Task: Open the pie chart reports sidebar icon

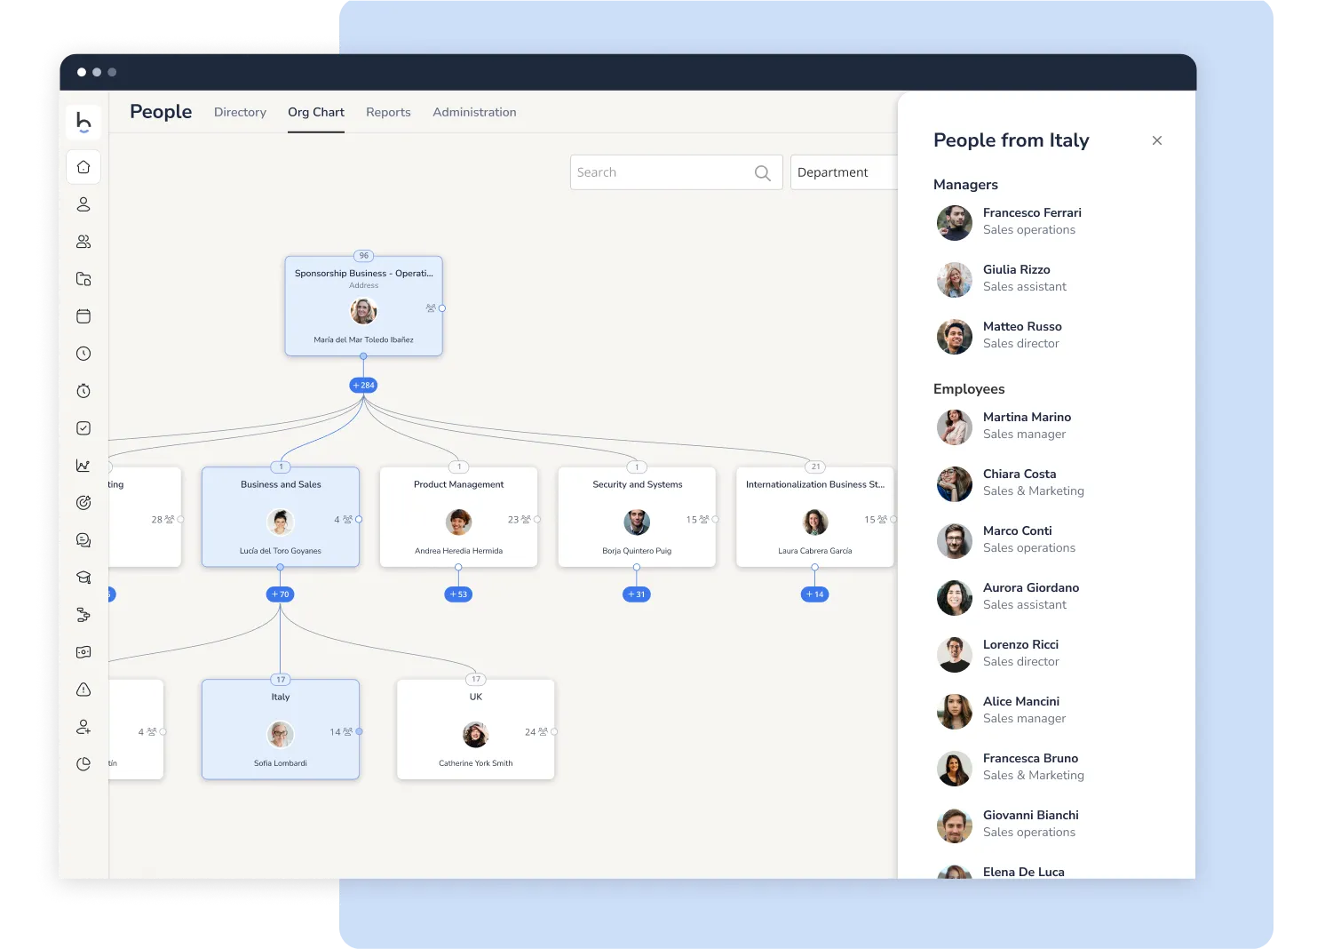Action: coord(83,764)
